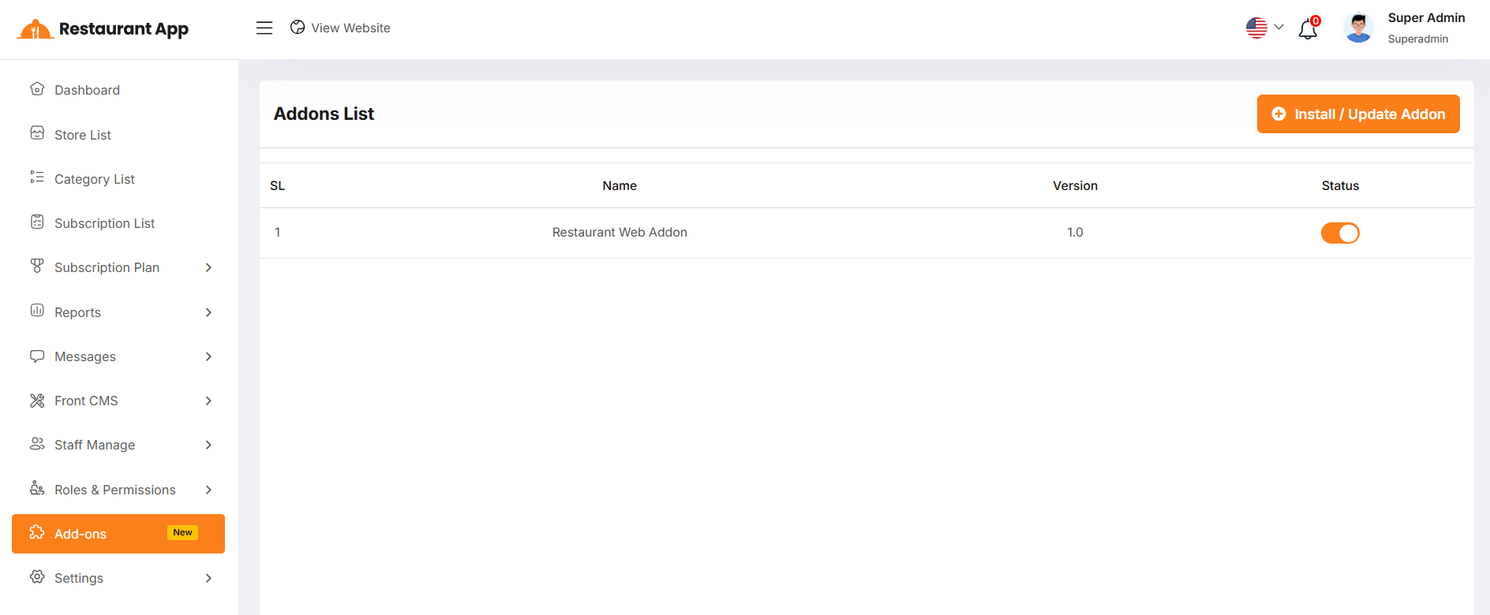
Task: Click the Restaurant Web Addon name cell
Action: coord(620,233)
